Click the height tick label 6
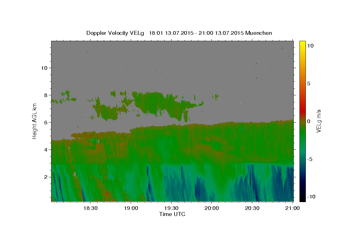The image size is (363, 242). click(46, 123)
